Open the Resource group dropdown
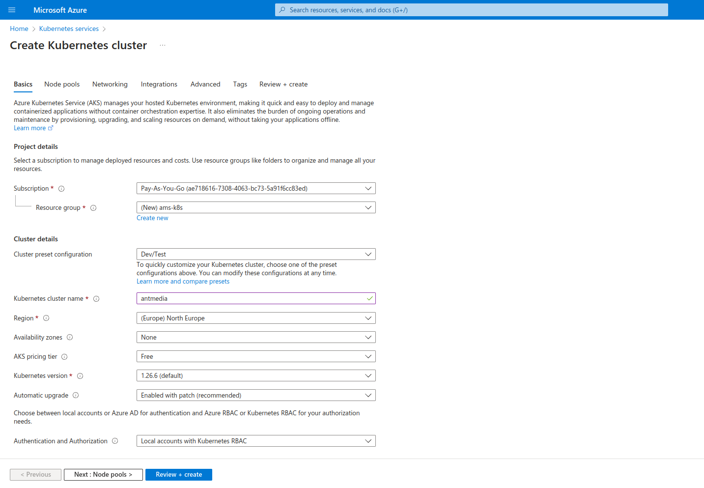 tap(256, 207)
